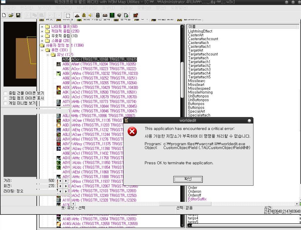
Task: Select the icon beside AOr2 10500 ability
Action: (59, 92)
